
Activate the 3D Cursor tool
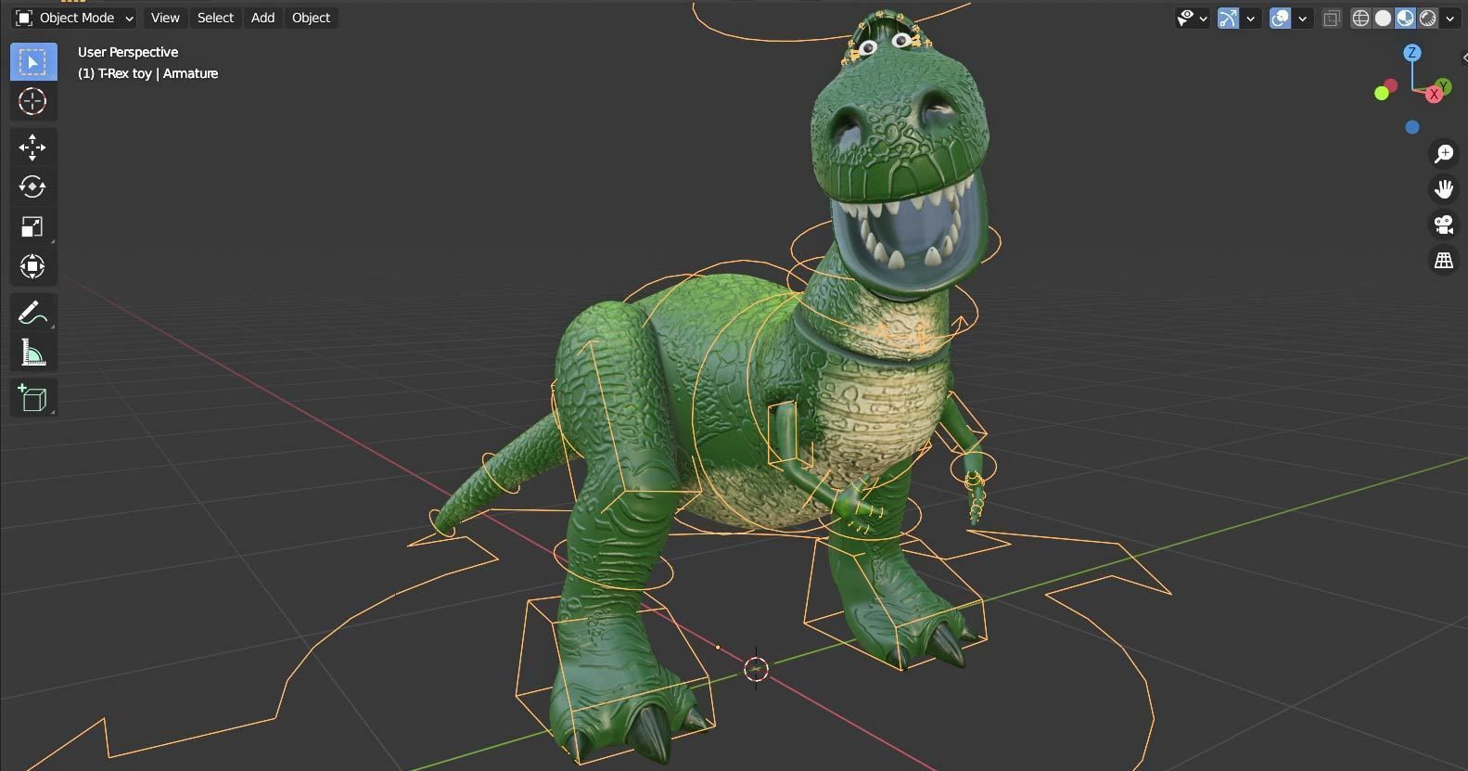tap(32, 101)
